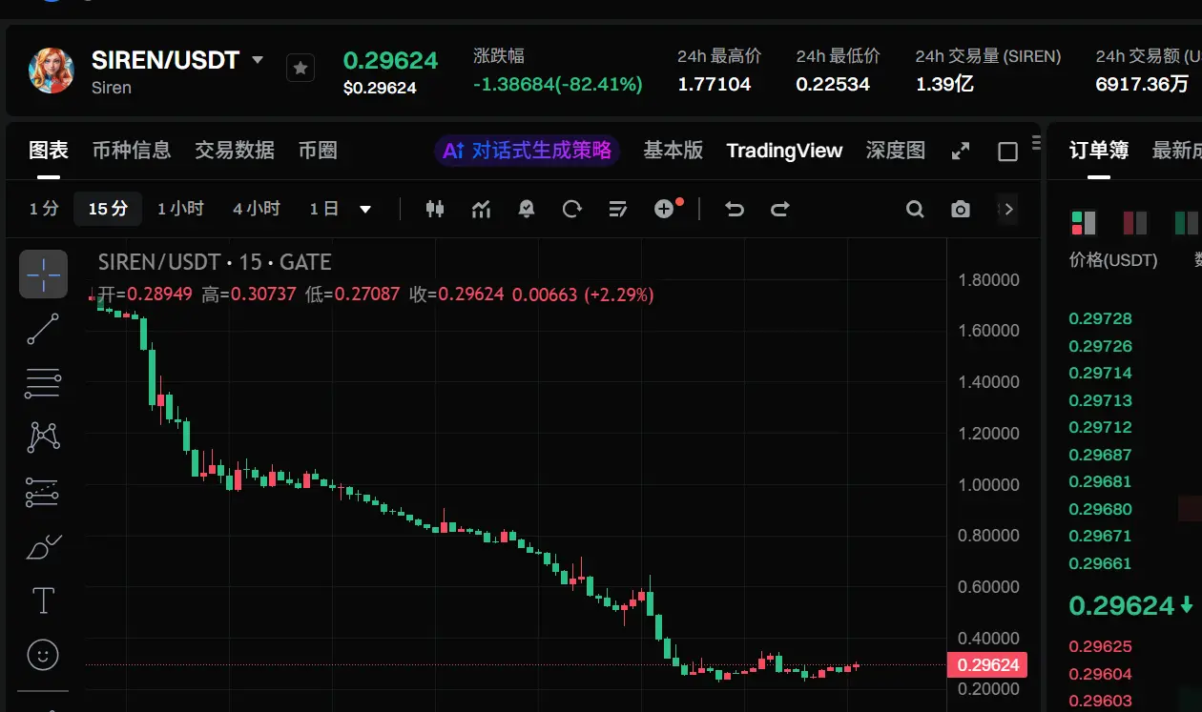This screenshot has width=1202, height=712.
Task: Click ask price 0.29728 in order book
Action: coord(1100,318)
